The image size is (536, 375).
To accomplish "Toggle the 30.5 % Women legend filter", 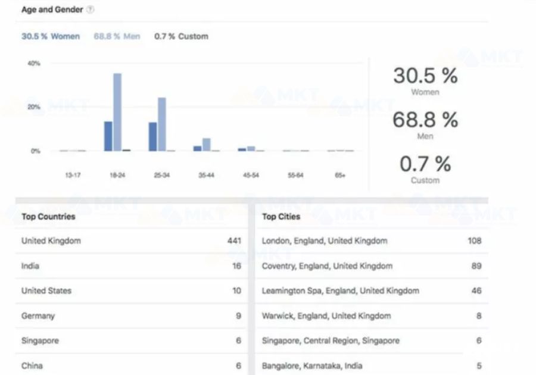I will (51, 36).
